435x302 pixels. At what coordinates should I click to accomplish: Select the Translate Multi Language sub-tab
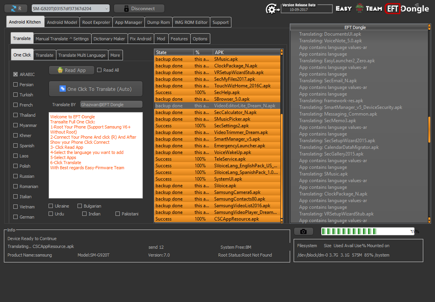82,55
